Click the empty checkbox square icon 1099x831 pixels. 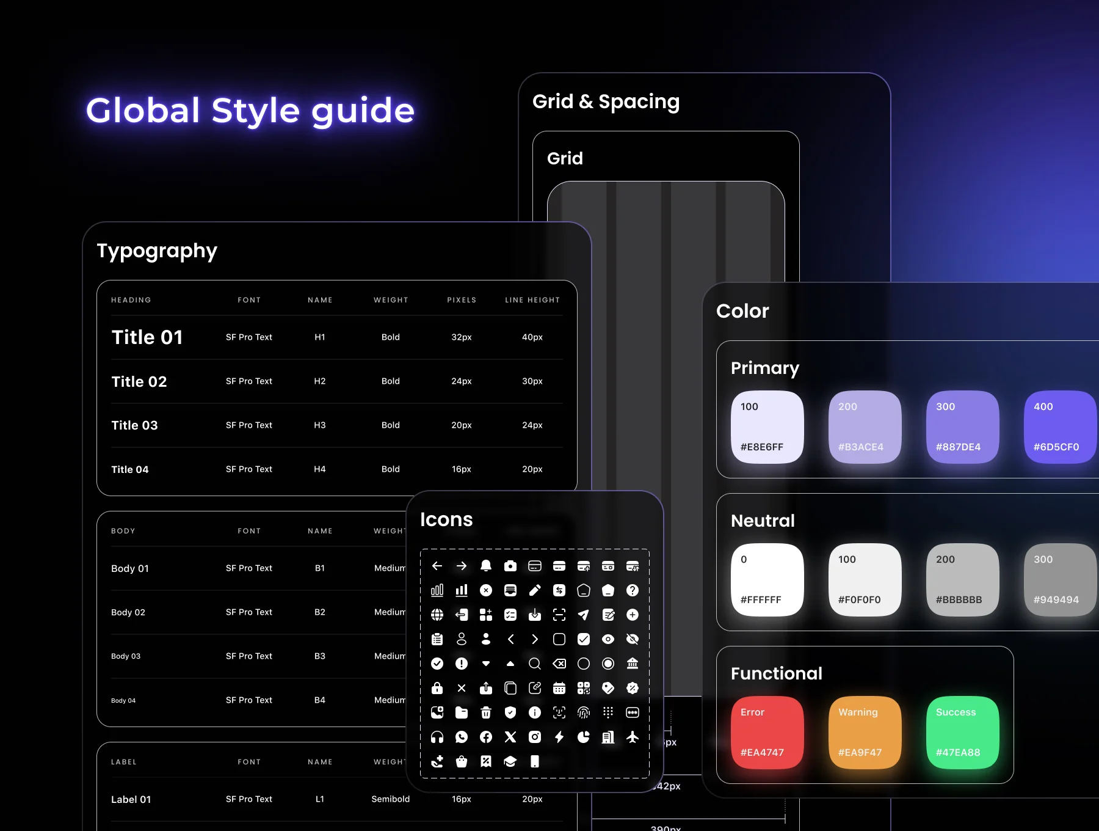[559, 639]
